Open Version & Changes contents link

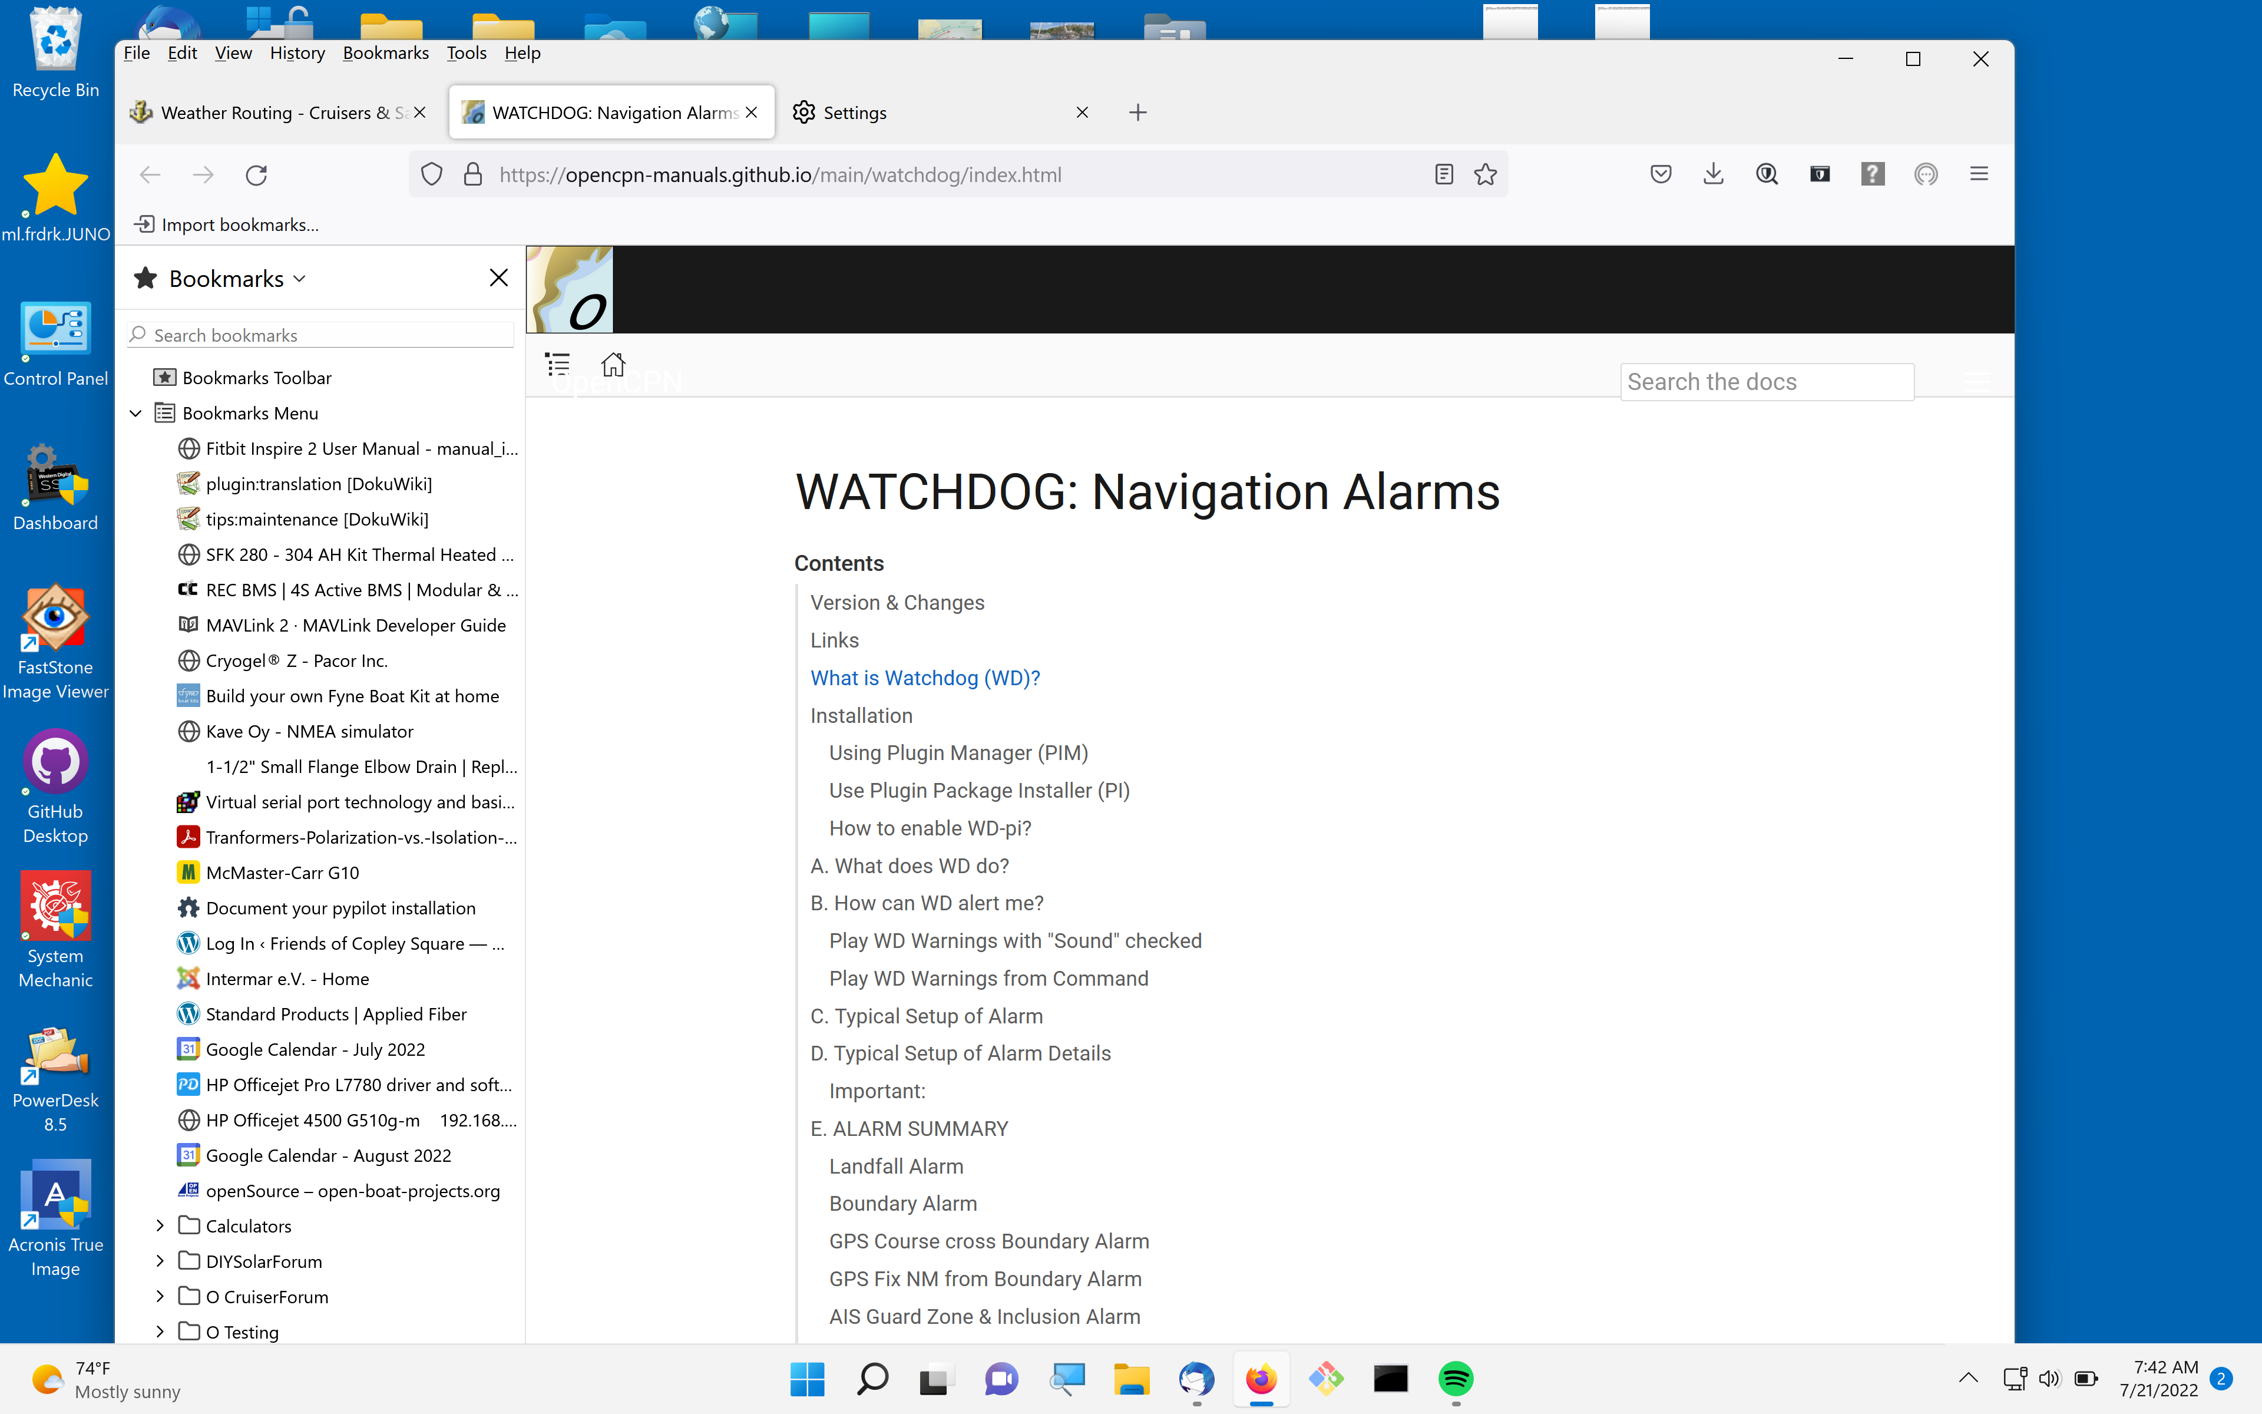897,603
